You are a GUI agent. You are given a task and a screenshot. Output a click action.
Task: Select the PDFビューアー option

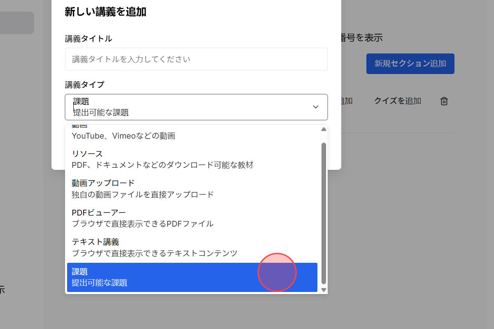tap(165, 218)
